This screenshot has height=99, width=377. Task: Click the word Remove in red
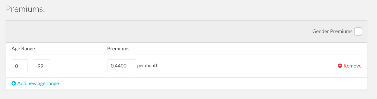[x=352, y=66]
